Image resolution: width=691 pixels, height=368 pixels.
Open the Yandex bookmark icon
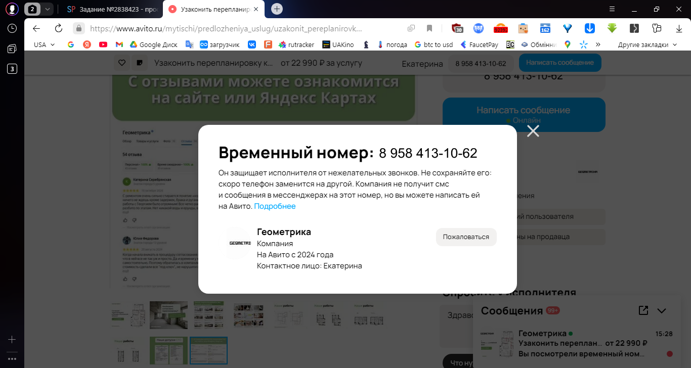click(87, 44)
